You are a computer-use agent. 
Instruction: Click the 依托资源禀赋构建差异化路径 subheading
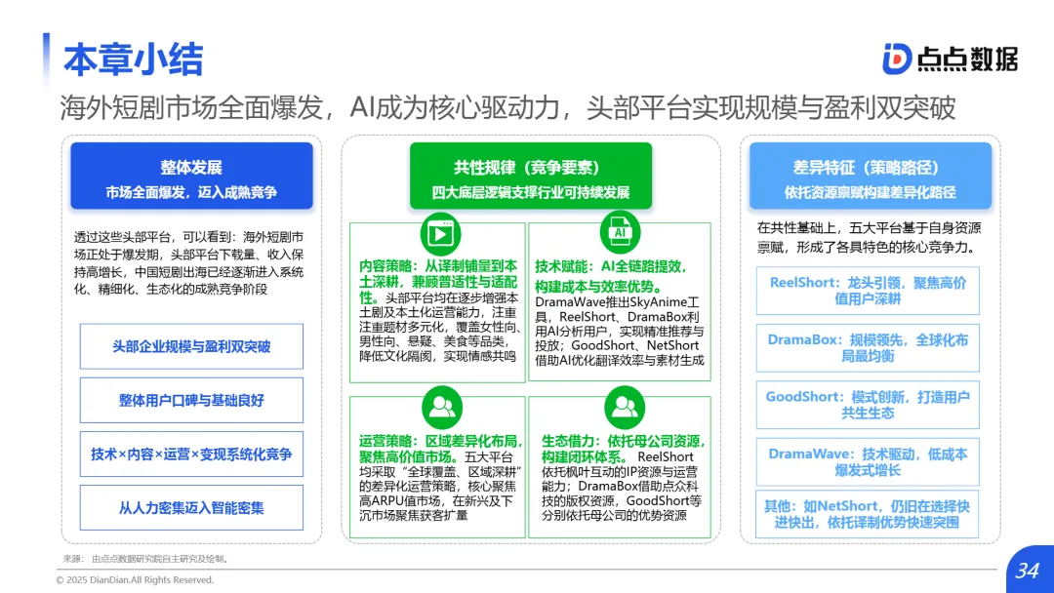[x=871, y=193]
